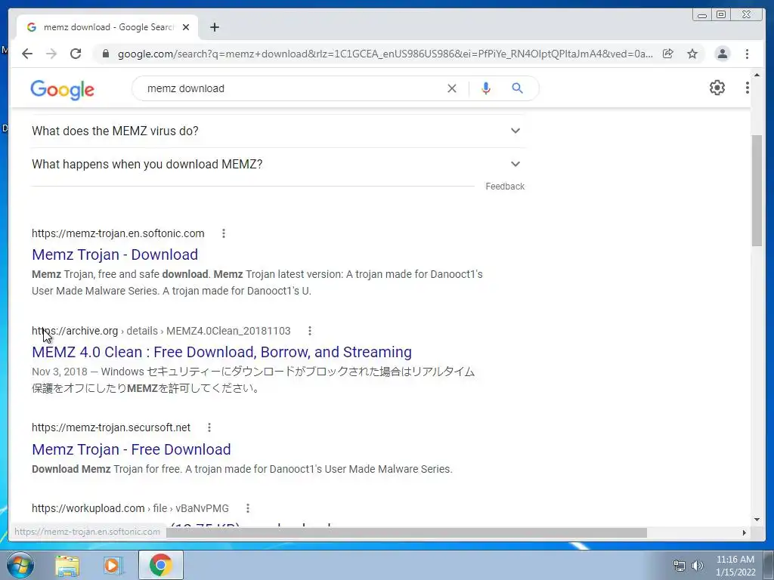
Task: Open Google page options dots beside gear
Action: pos(748,88)
